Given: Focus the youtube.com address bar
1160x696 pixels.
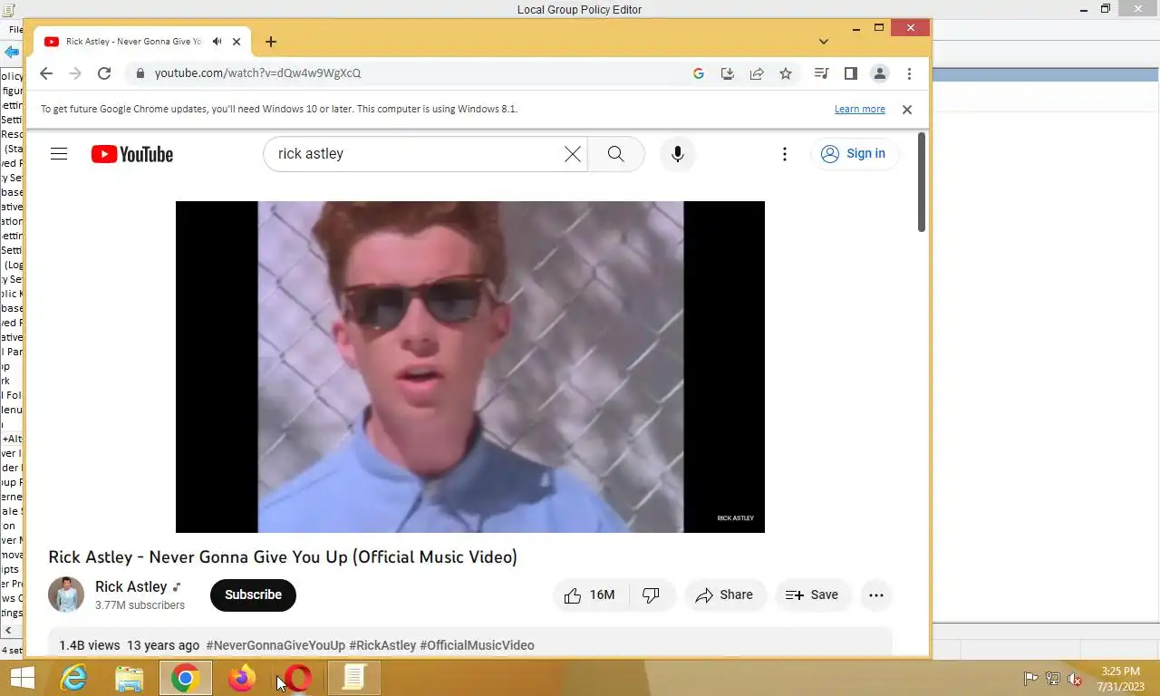Looking at the screenshot, I should tap(408, 73).
